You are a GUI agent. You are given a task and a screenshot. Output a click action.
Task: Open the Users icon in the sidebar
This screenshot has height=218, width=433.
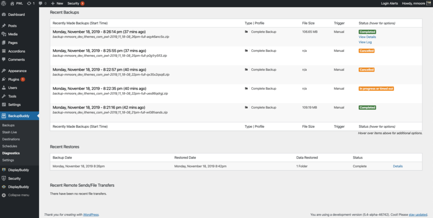[4, 88]
